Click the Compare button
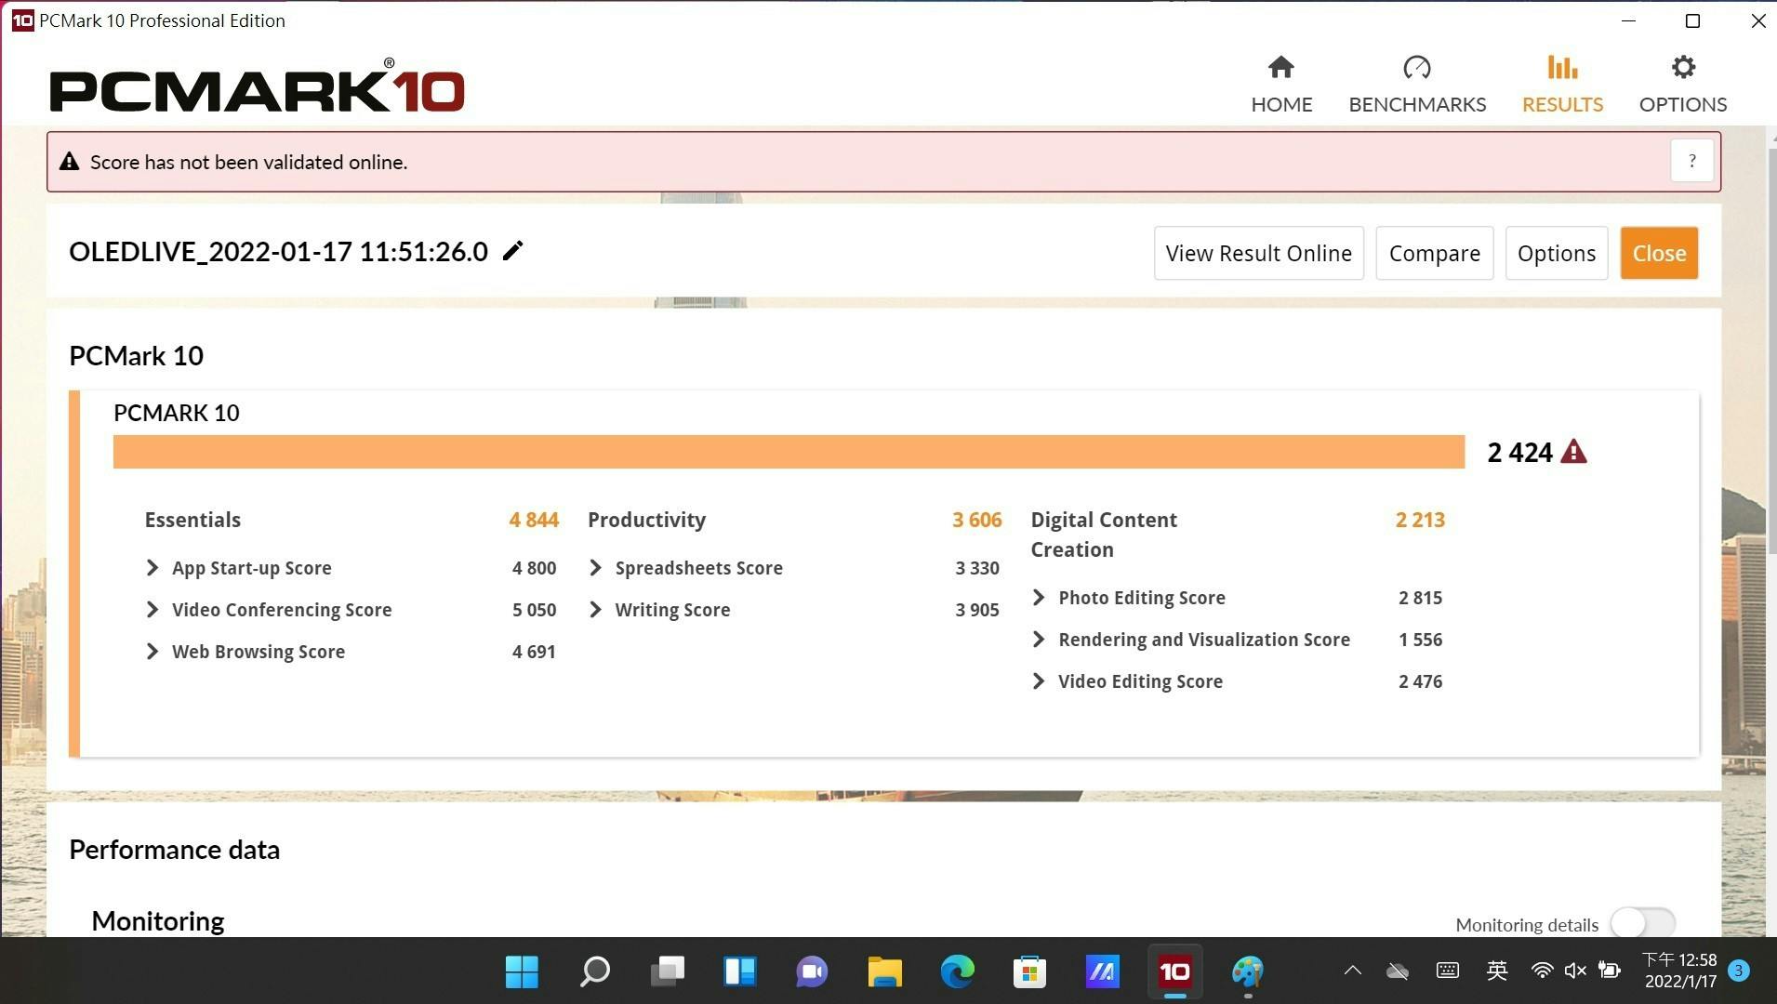 pyautogui.click(x=1434, y=253)
